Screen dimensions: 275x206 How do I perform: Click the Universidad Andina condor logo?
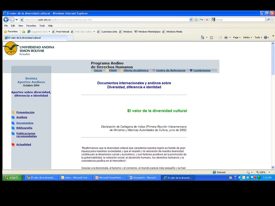[11, 49]
